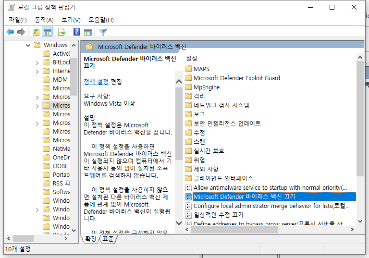Open the 보고 folder
This screenshot has height=258, width=369.
195,114
